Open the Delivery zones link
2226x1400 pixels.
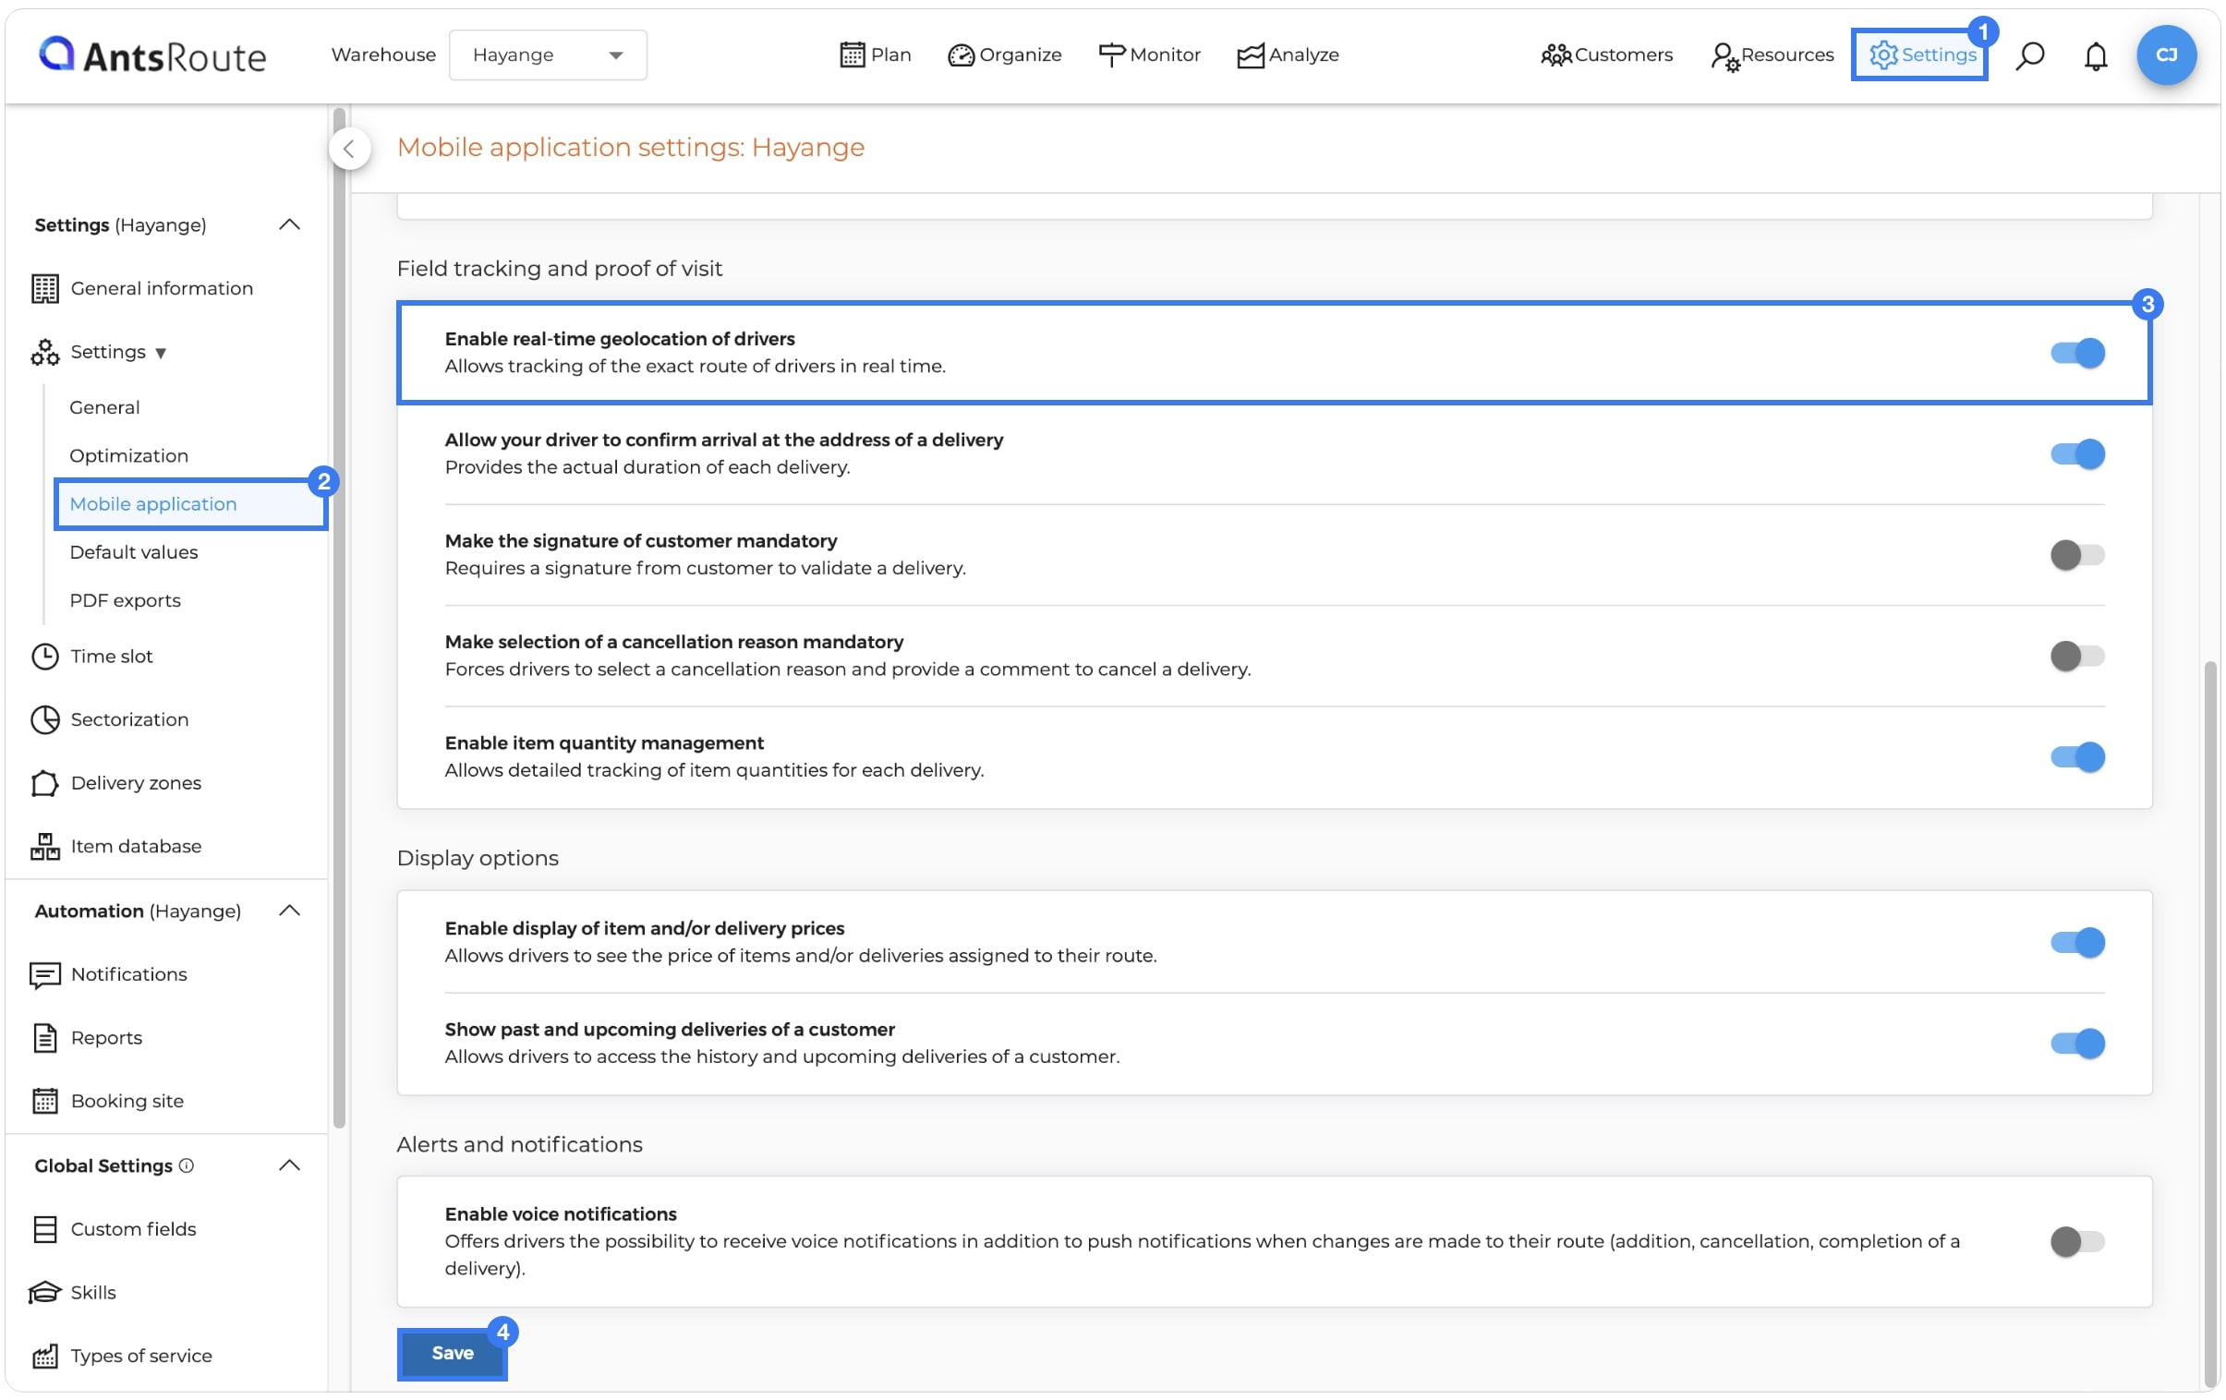(136, 783)
